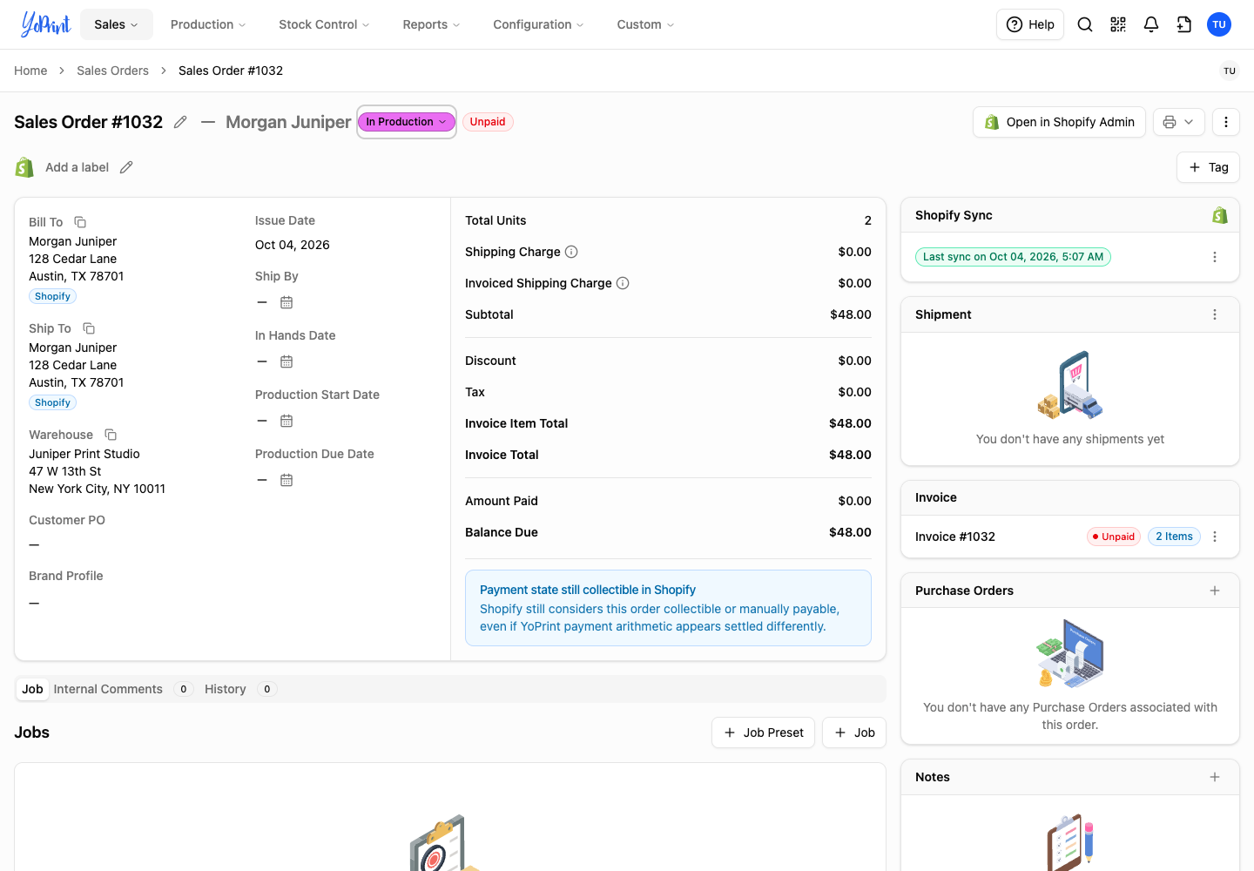This screenshot has height=871, width=1254.
Task: Copy the Ship To address
Action: tap(89, 328)
